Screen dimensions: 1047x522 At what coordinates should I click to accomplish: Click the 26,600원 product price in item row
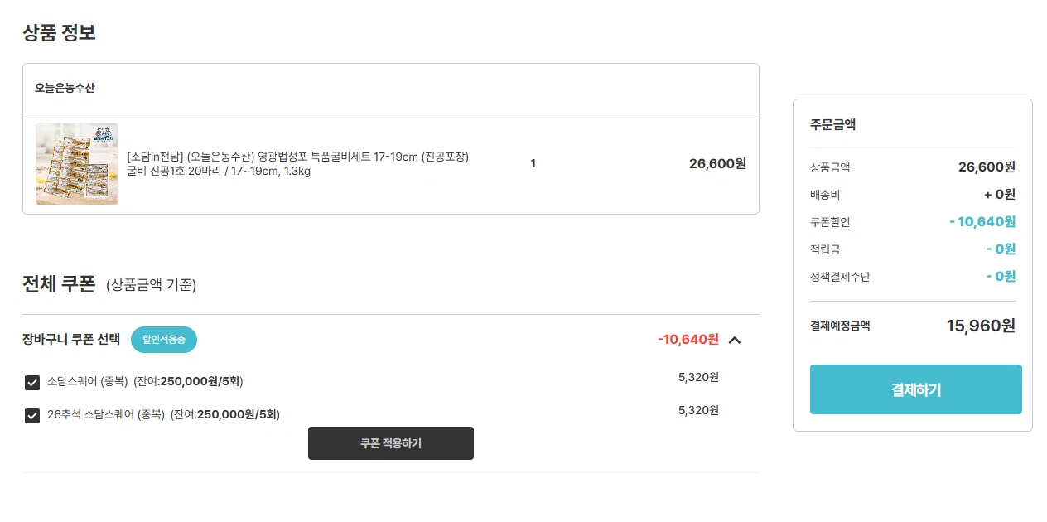[717, 163]
